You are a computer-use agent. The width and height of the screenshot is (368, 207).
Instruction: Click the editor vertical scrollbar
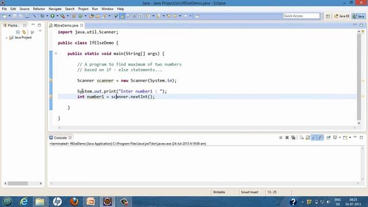tap(359, 78)
